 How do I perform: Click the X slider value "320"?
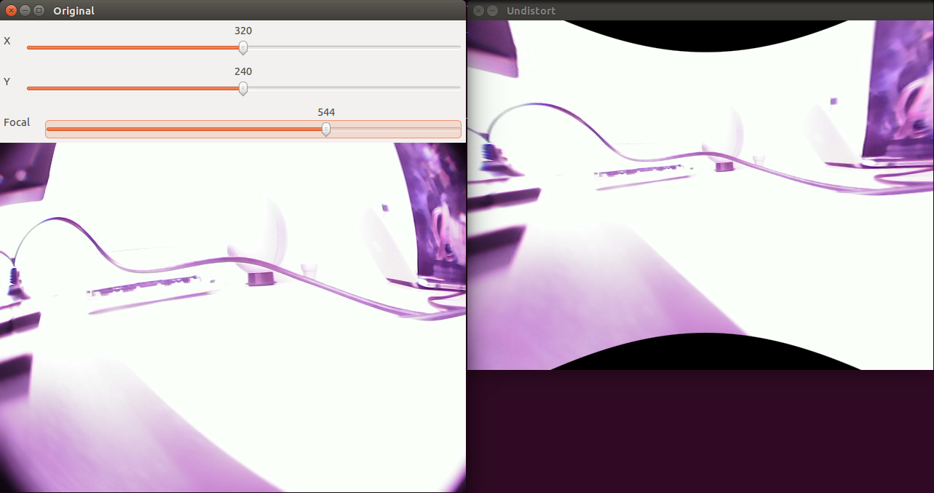pyautogui.click(x=243, y=31)
